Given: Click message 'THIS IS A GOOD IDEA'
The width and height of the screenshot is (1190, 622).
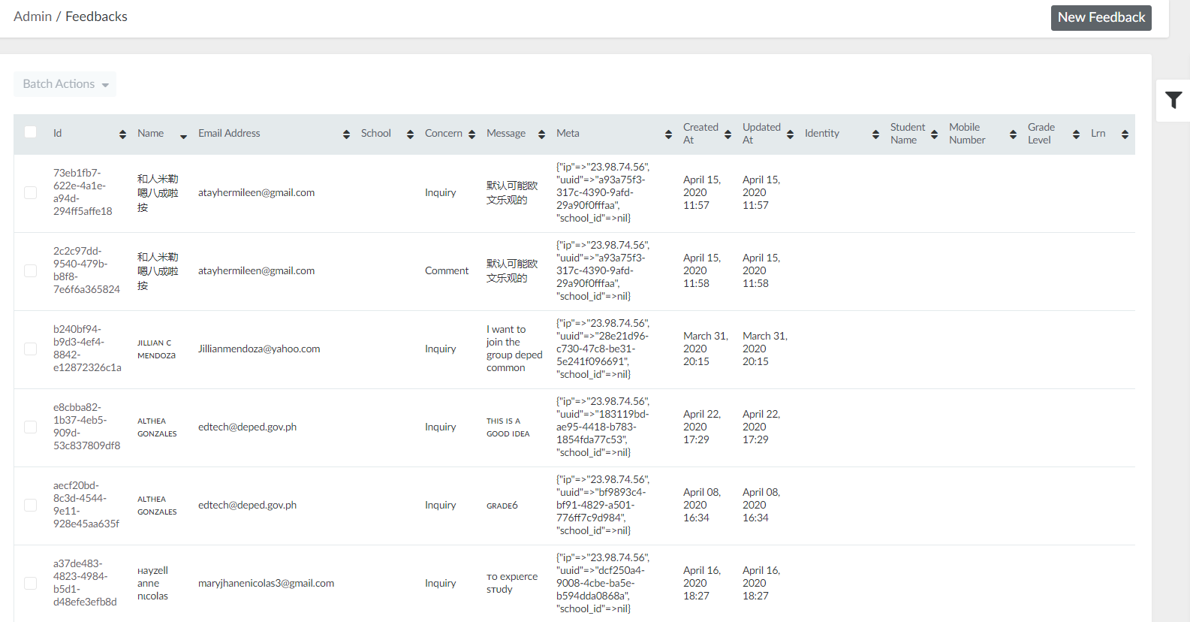Looking at the screenshot, I should [508, 427].
